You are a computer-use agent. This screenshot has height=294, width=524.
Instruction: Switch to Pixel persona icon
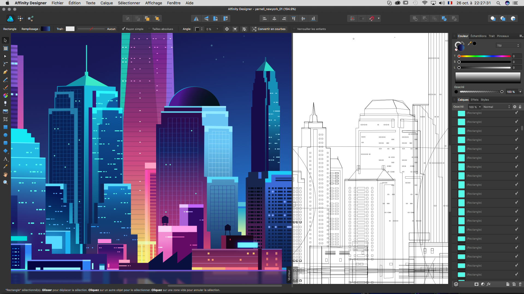[x=20, y=19]
